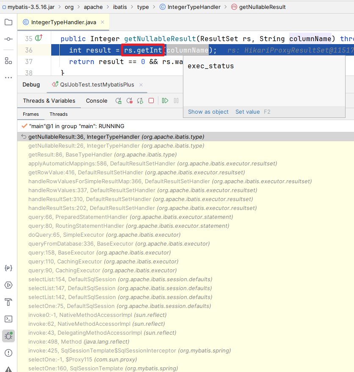
Task: Click the ibatis breadcrumb segment
Action: 120,7
